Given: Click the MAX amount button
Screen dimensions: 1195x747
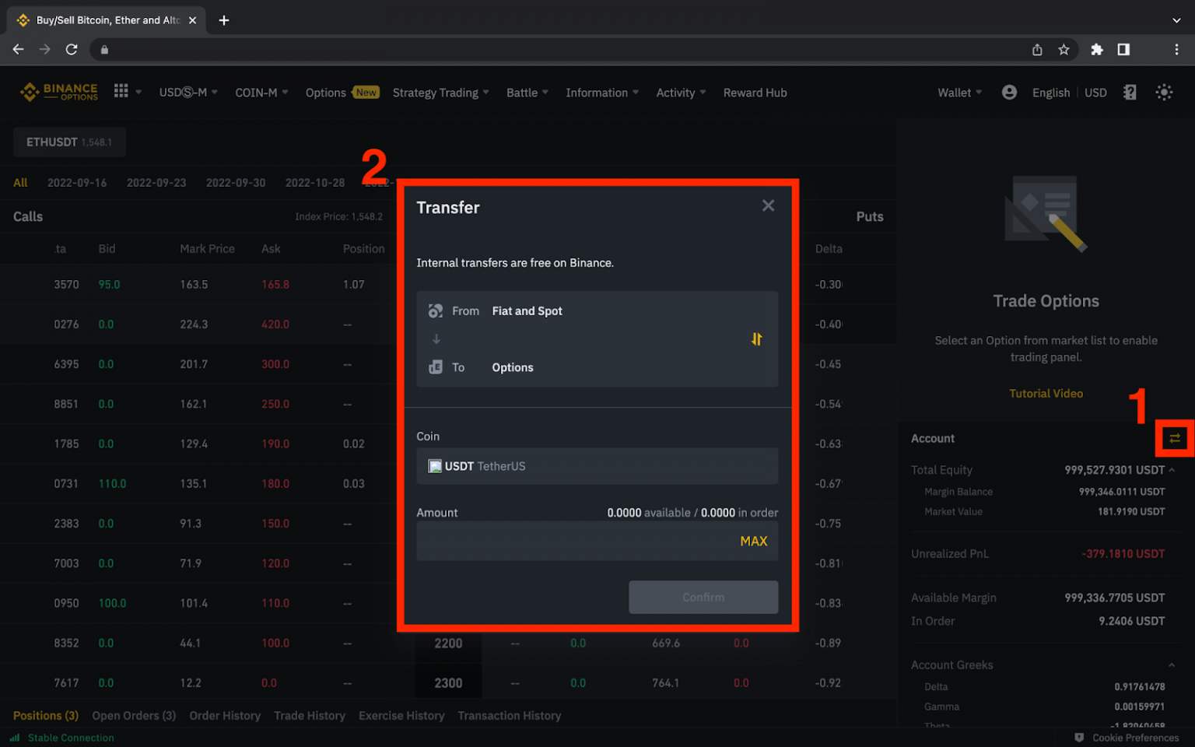Looking at the screenshot, I should pos(752,541).
